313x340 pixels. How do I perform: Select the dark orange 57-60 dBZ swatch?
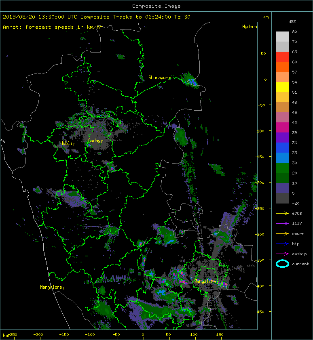tap(282, 67)
